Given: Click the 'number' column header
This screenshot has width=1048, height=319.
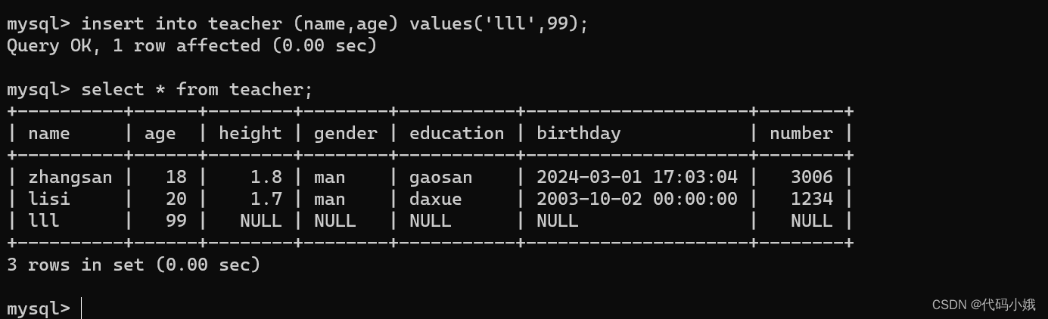Looking at the screenshot, I should click(801, 133).
